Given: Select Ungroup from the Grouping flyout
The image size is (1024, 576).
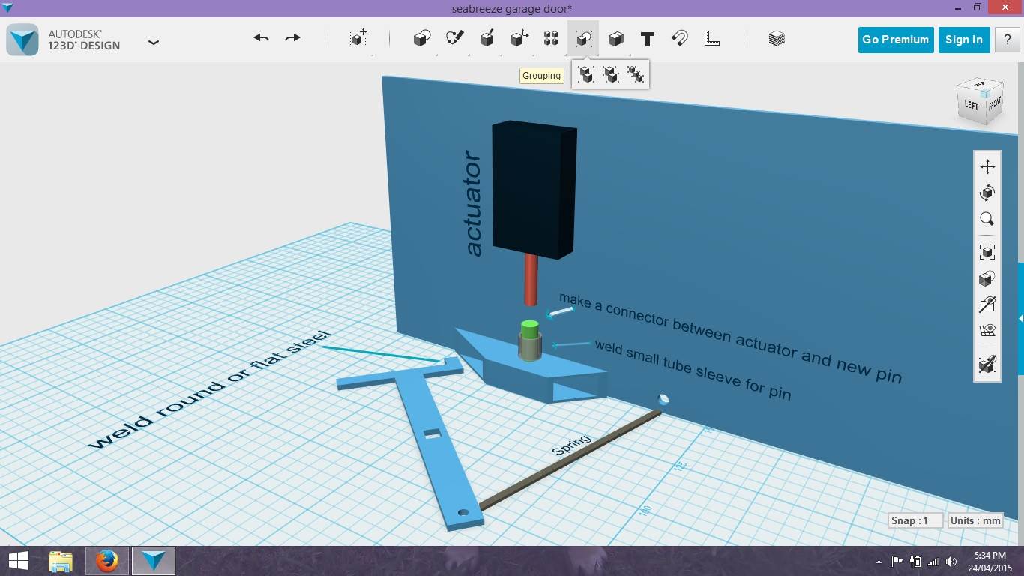Looking at the screenshot, I should [610, 74].
